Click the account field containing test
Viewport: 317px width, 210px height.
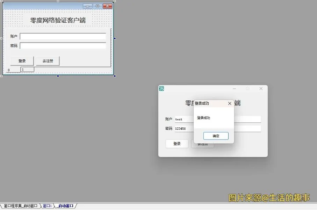click(x=183, y=119)
